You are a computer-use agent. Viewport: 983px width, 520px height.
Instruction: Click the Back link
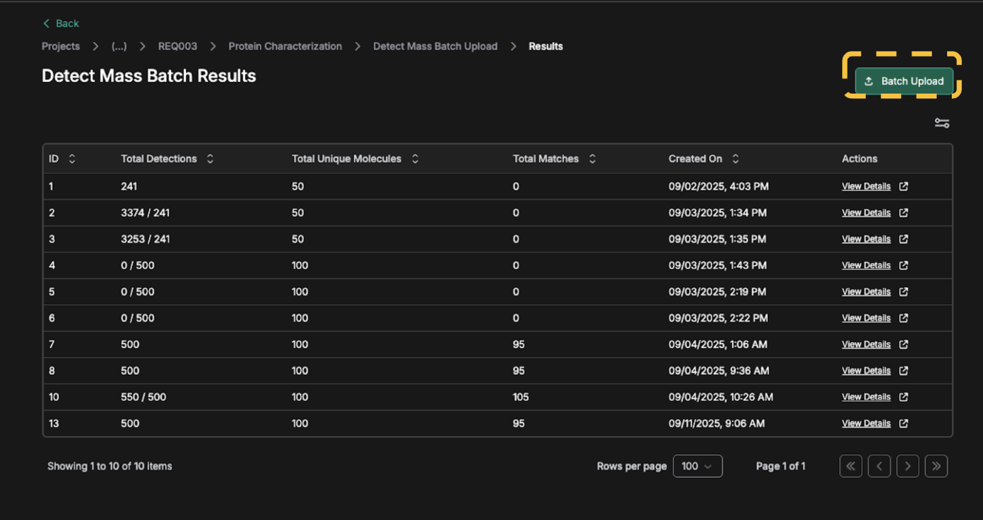61,23
